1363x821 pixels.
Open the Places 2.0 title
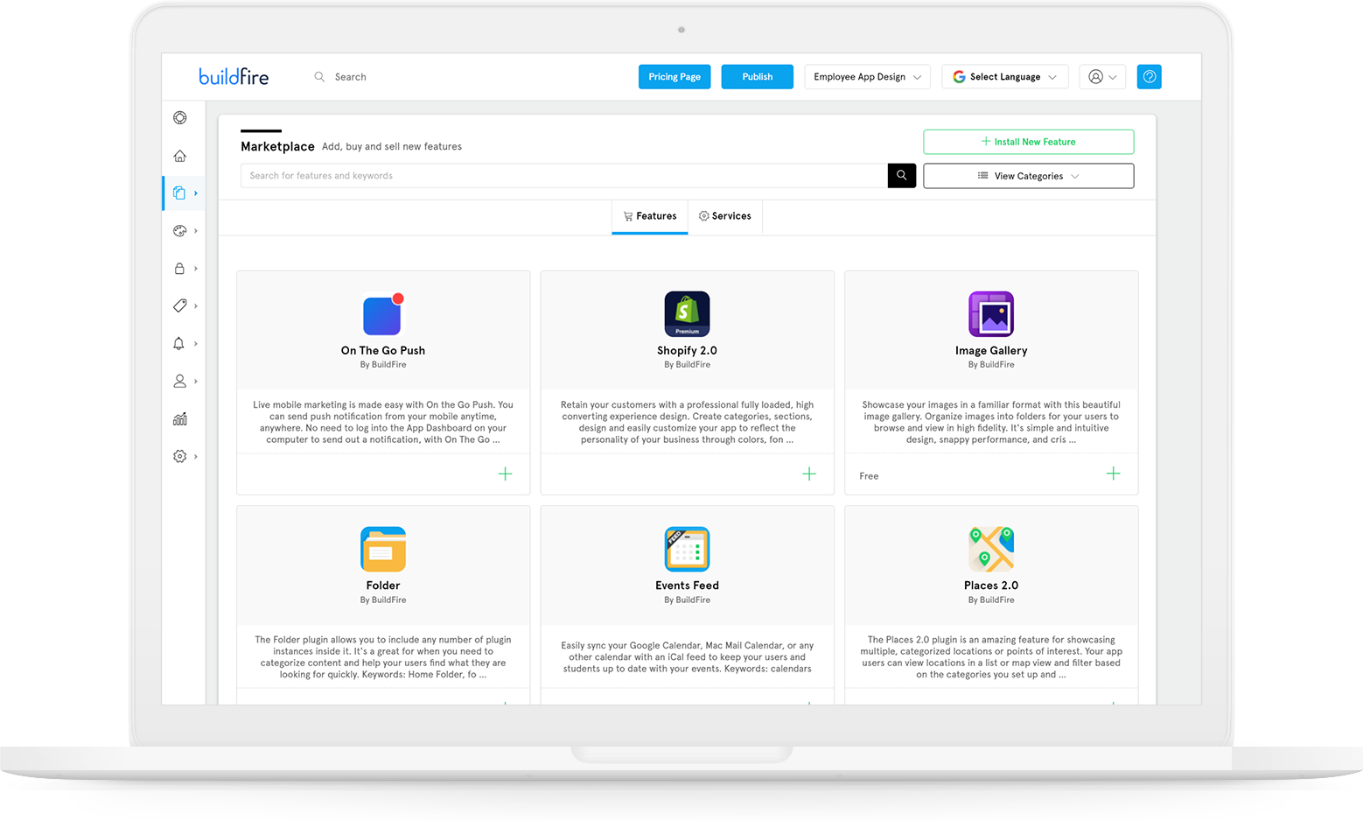[991, 586]
